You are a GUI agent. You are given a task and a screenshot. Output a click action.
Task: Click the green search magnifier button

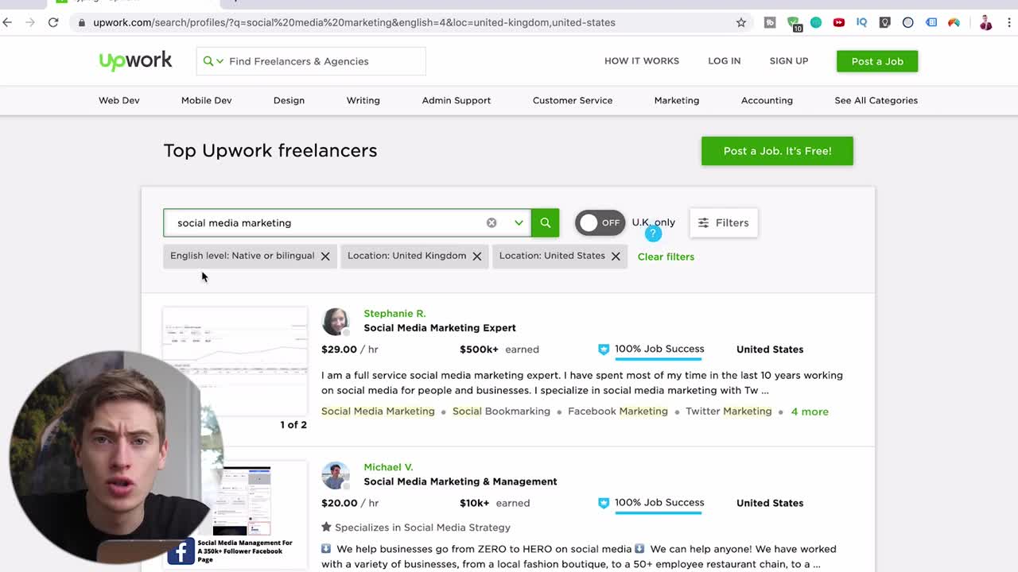coord(545,222)
